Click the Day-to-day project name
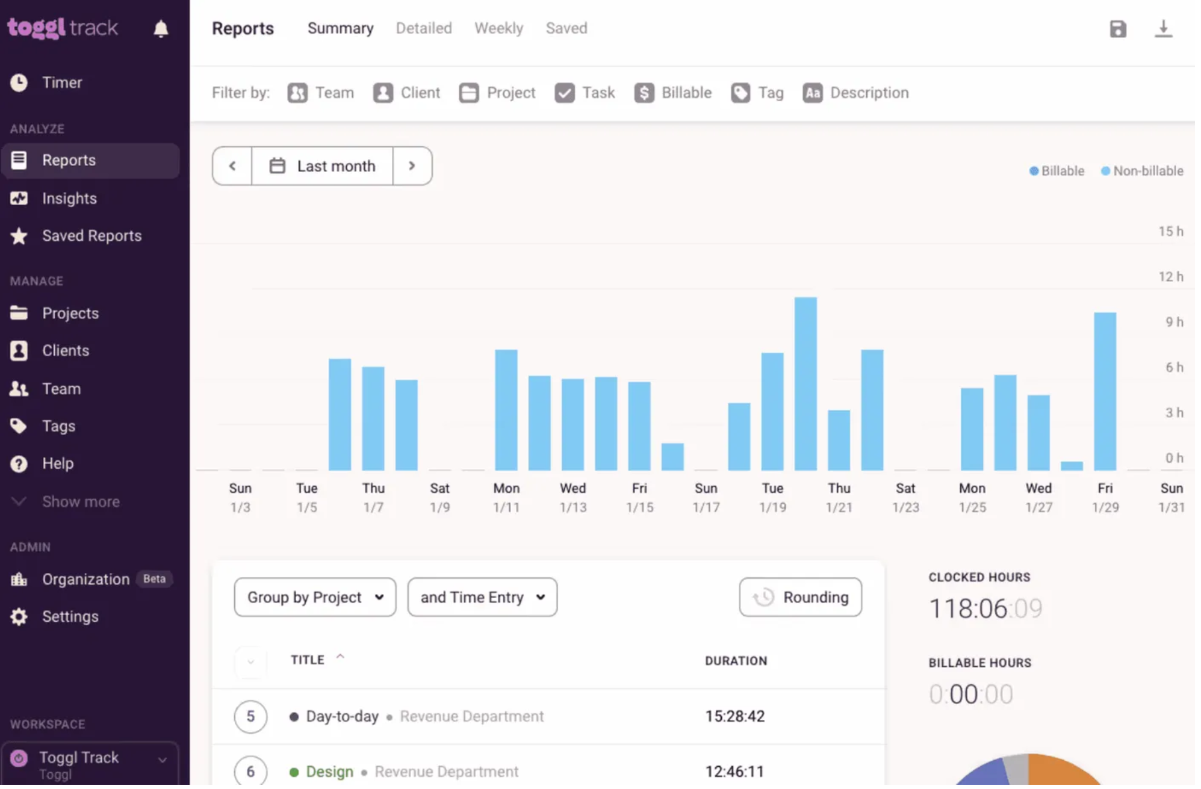 tap(342, 716)
